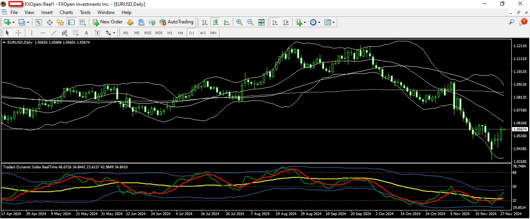Switch the timeframe to MN
Image resolution: width=530 pixels, height=219 pixels.
click(213, 33)
